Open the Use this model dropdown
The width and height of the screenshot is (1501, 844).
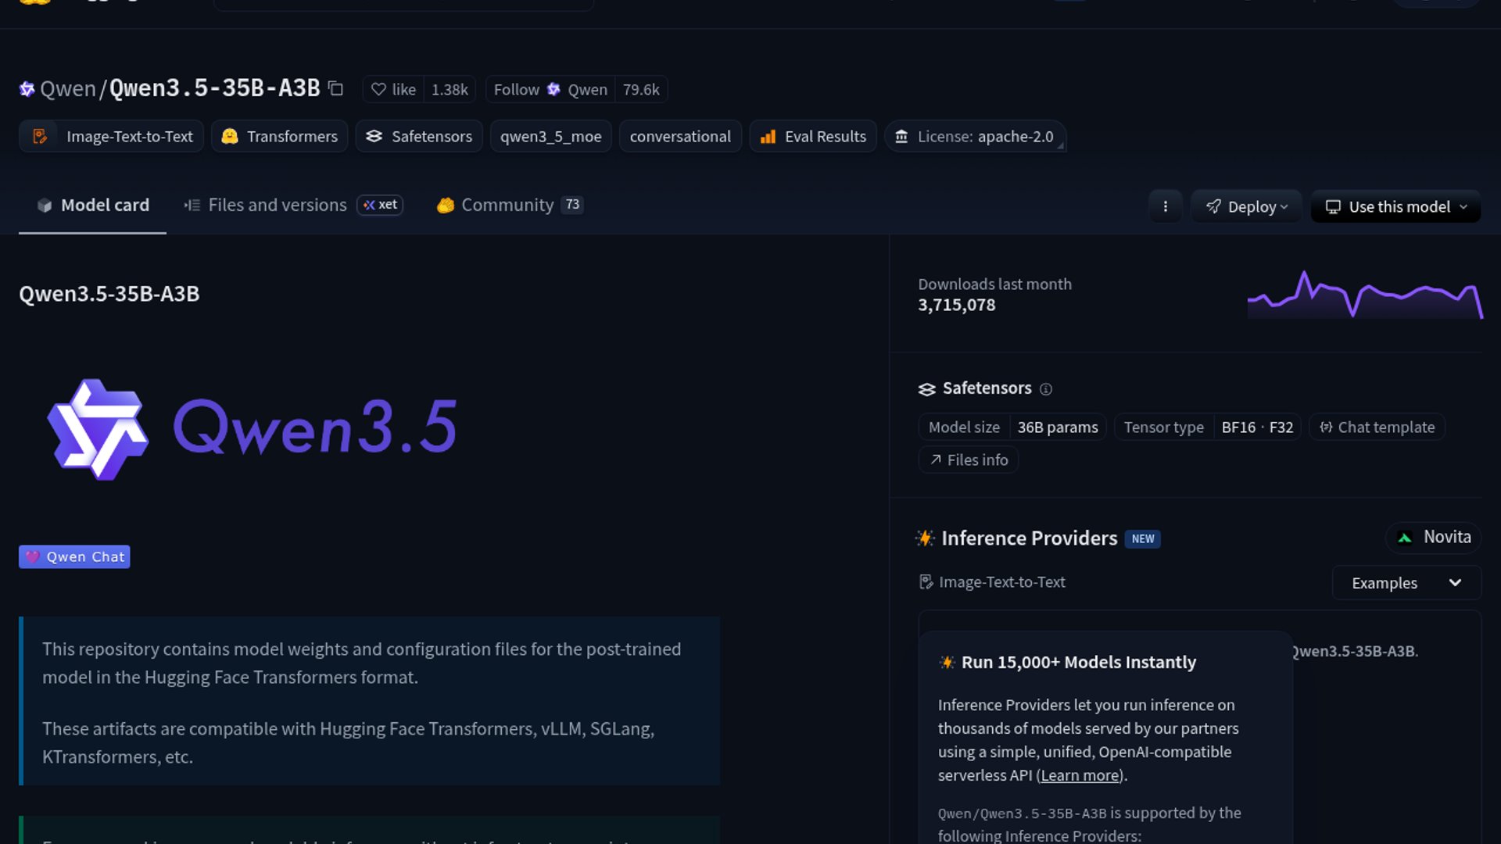pos(1395,206)
